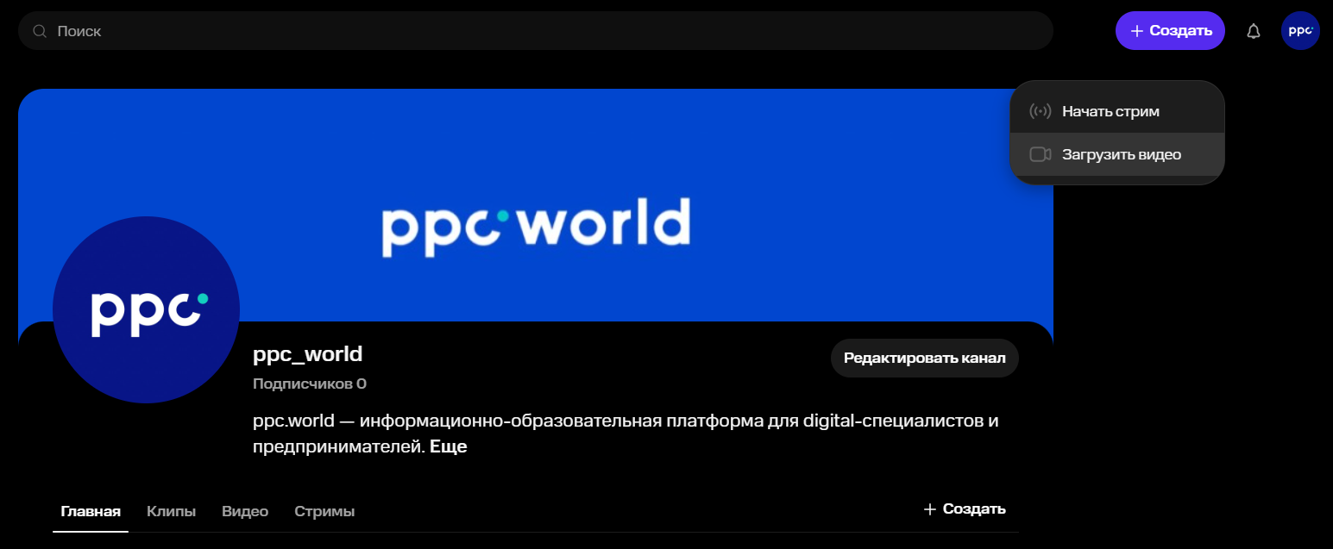Click Создать next to the channel tabs
This screenshot has width=1333, height=549.
point(965,508)
